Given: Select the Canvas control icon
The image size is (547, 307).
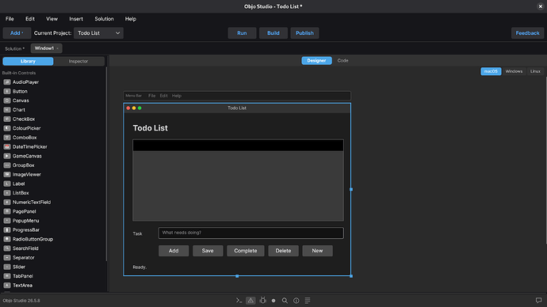Looking at the screenshot, I should [x=7, y=100].
